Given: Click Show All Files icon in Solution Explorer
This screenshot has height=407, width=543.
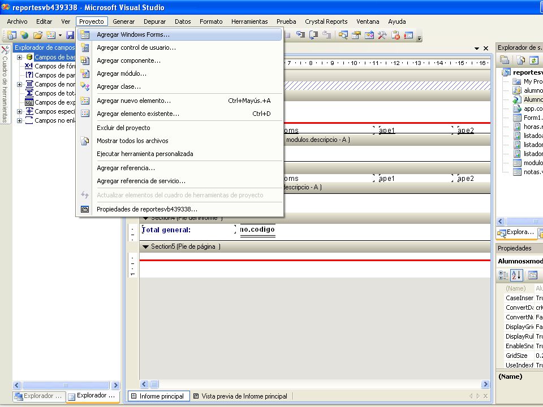Looking at the screenshot, I should coord(521,60).
